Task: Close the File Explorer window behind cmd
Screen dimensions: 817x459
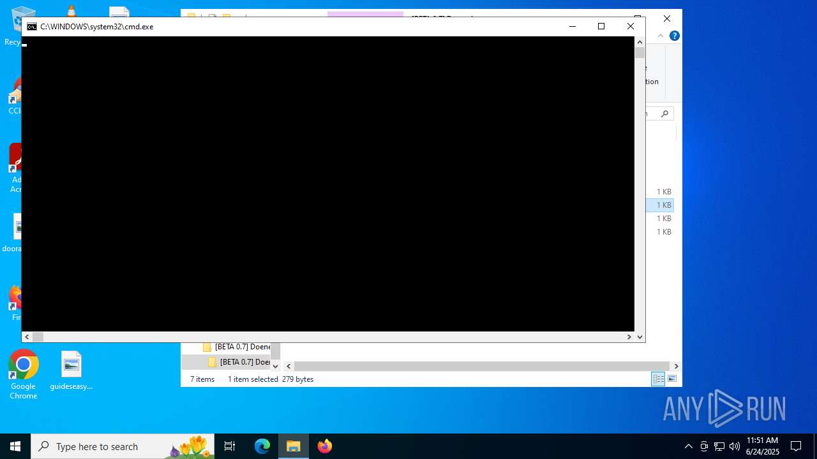Action: coord(667,18)
